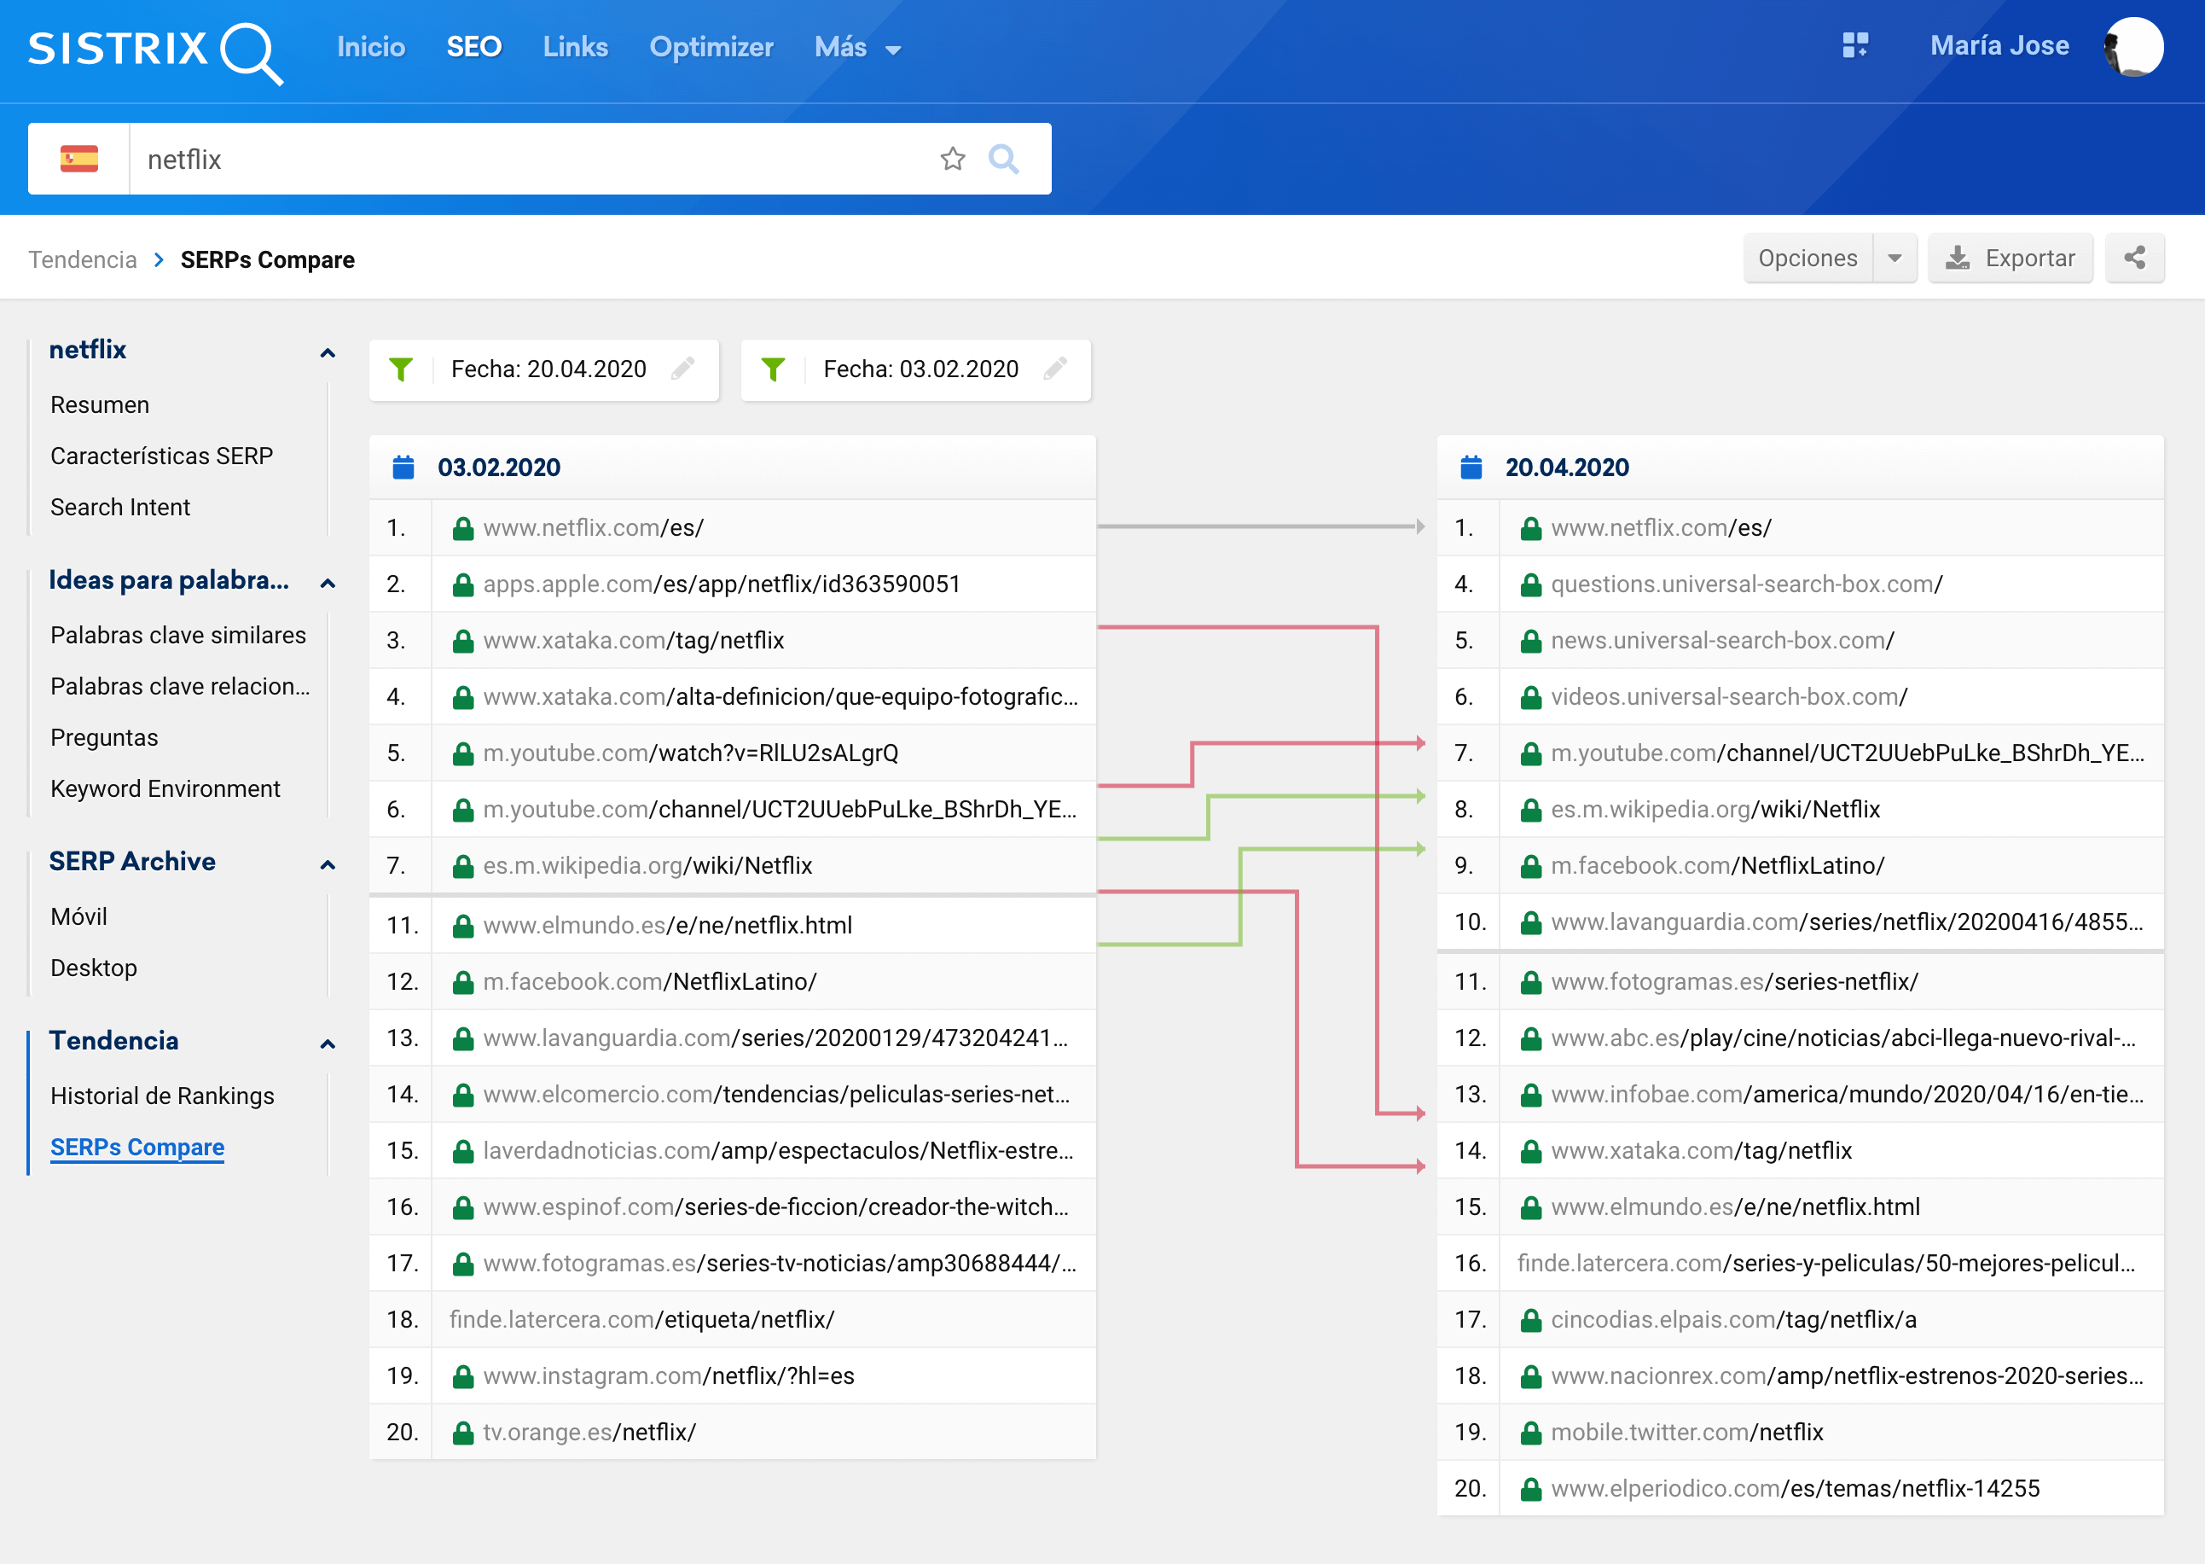Collapse the netflix sidebar section

[x=328, y=352]
